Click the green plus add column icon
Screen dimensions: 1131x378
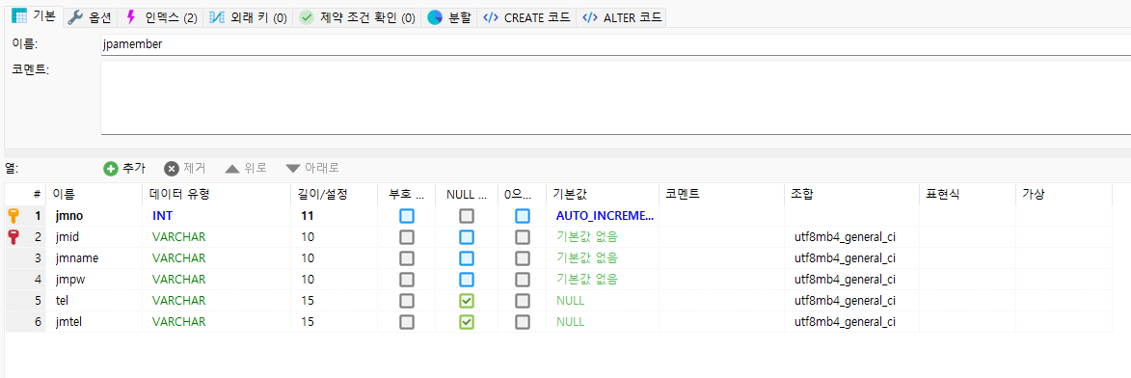pyautogui.click(x=110, y=169)
